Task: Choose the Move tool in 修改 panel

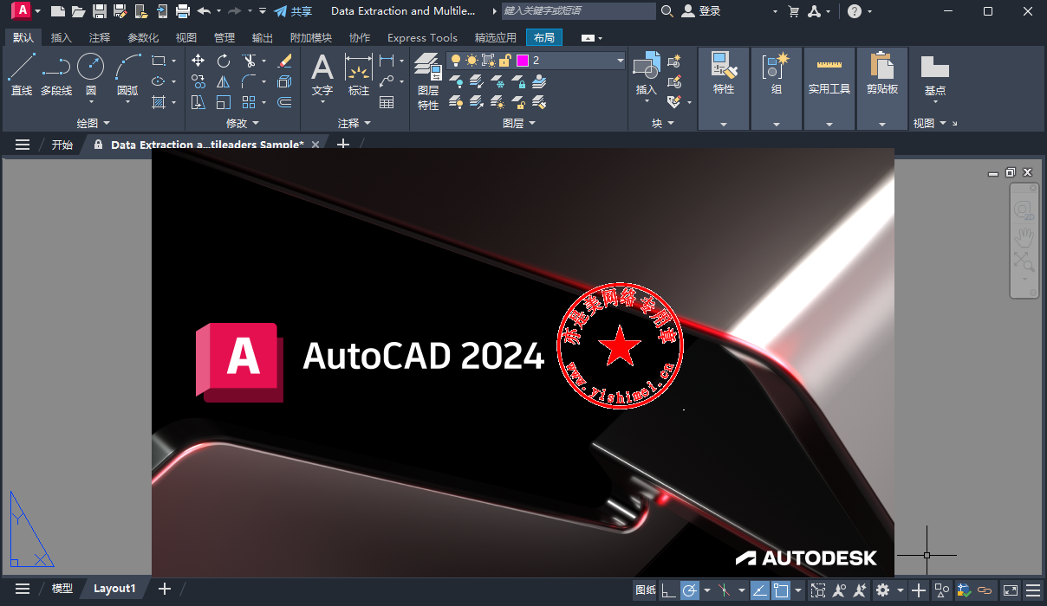Action: (x=198, y=61)
